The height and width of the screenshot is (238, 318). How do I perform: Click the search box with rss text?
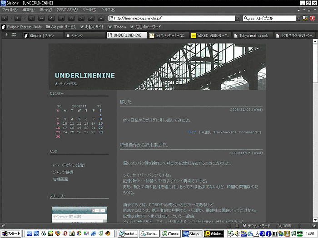pyautogui.click(x=269, y=18)
